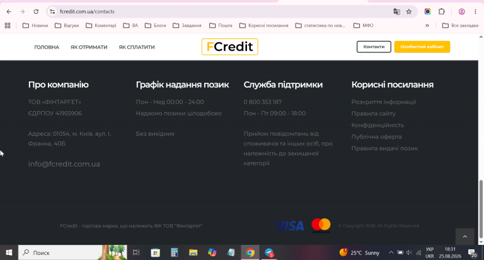Open the apps grid in bookmarks bar

8,25
